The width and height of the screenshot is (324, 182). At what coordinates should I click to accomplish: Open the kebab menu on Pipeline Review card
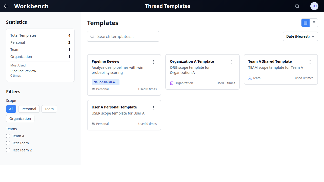(153, 62)
